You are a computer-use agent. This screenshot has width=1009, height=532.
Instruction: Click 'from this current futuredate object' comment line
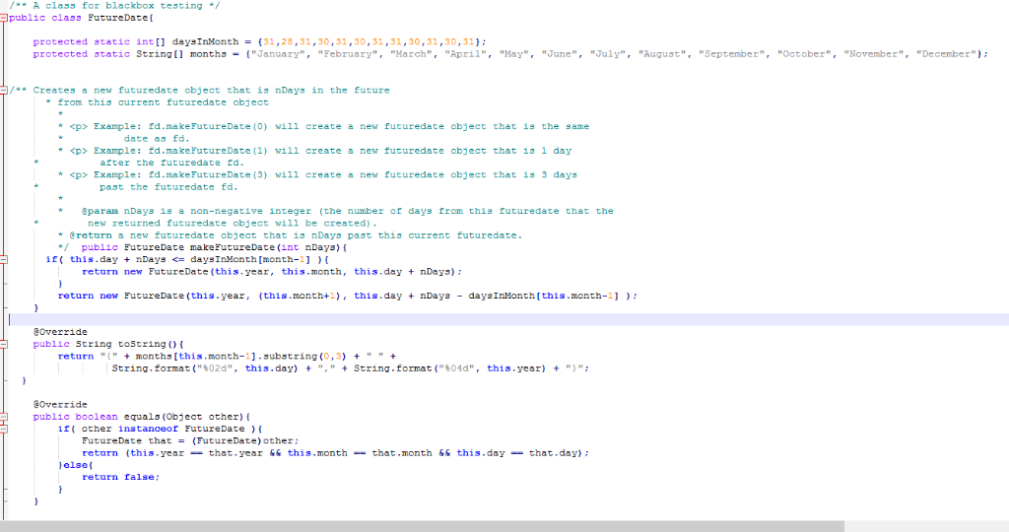pos(163,102)
